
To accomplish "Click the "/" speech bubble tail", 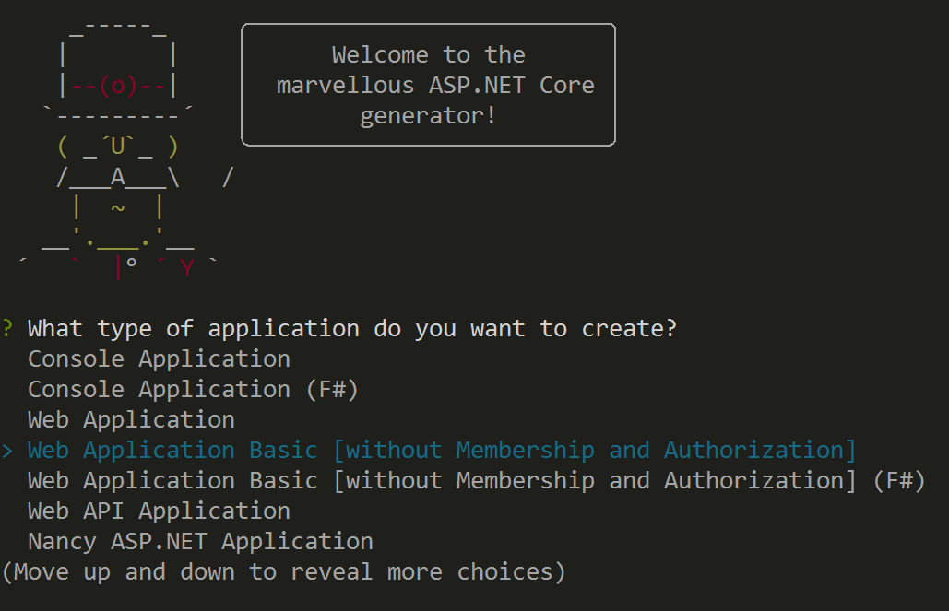I will 228,177.
